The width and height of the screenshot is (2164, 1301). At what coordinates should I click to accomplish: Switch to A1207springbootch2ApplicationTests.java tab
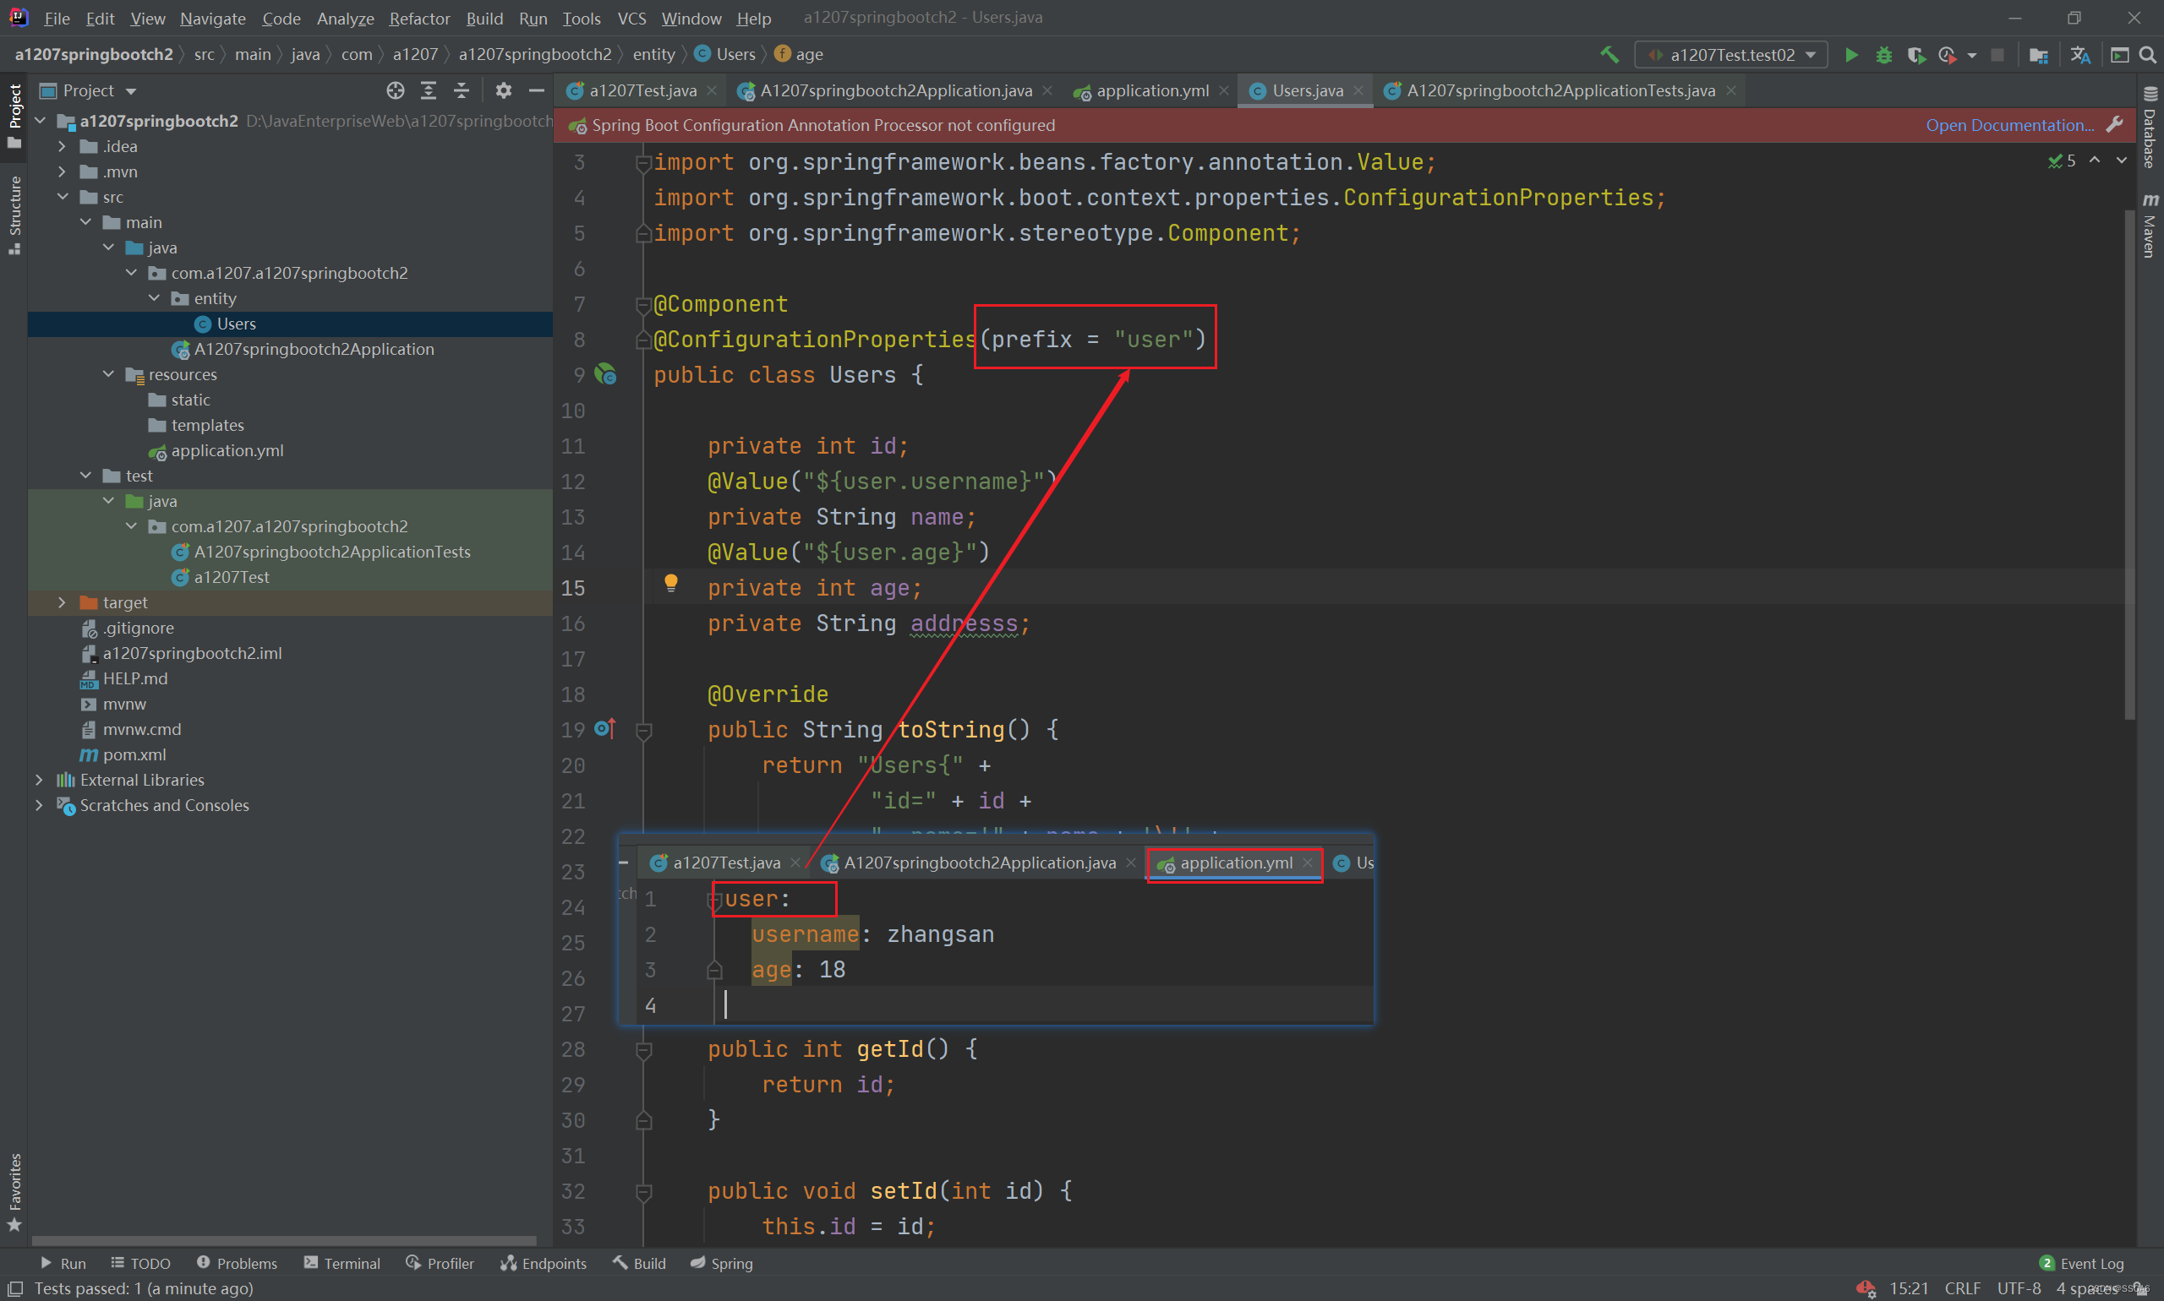[1560, 90]
